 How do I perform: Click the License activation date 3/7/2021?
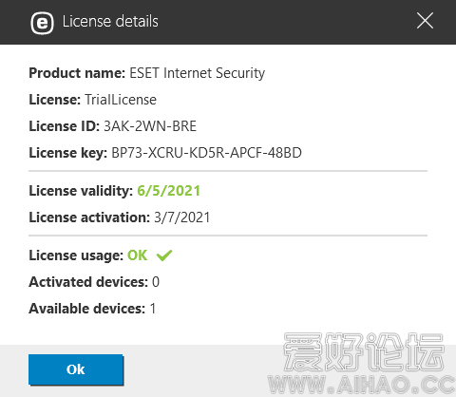click(x=182, y=217)
